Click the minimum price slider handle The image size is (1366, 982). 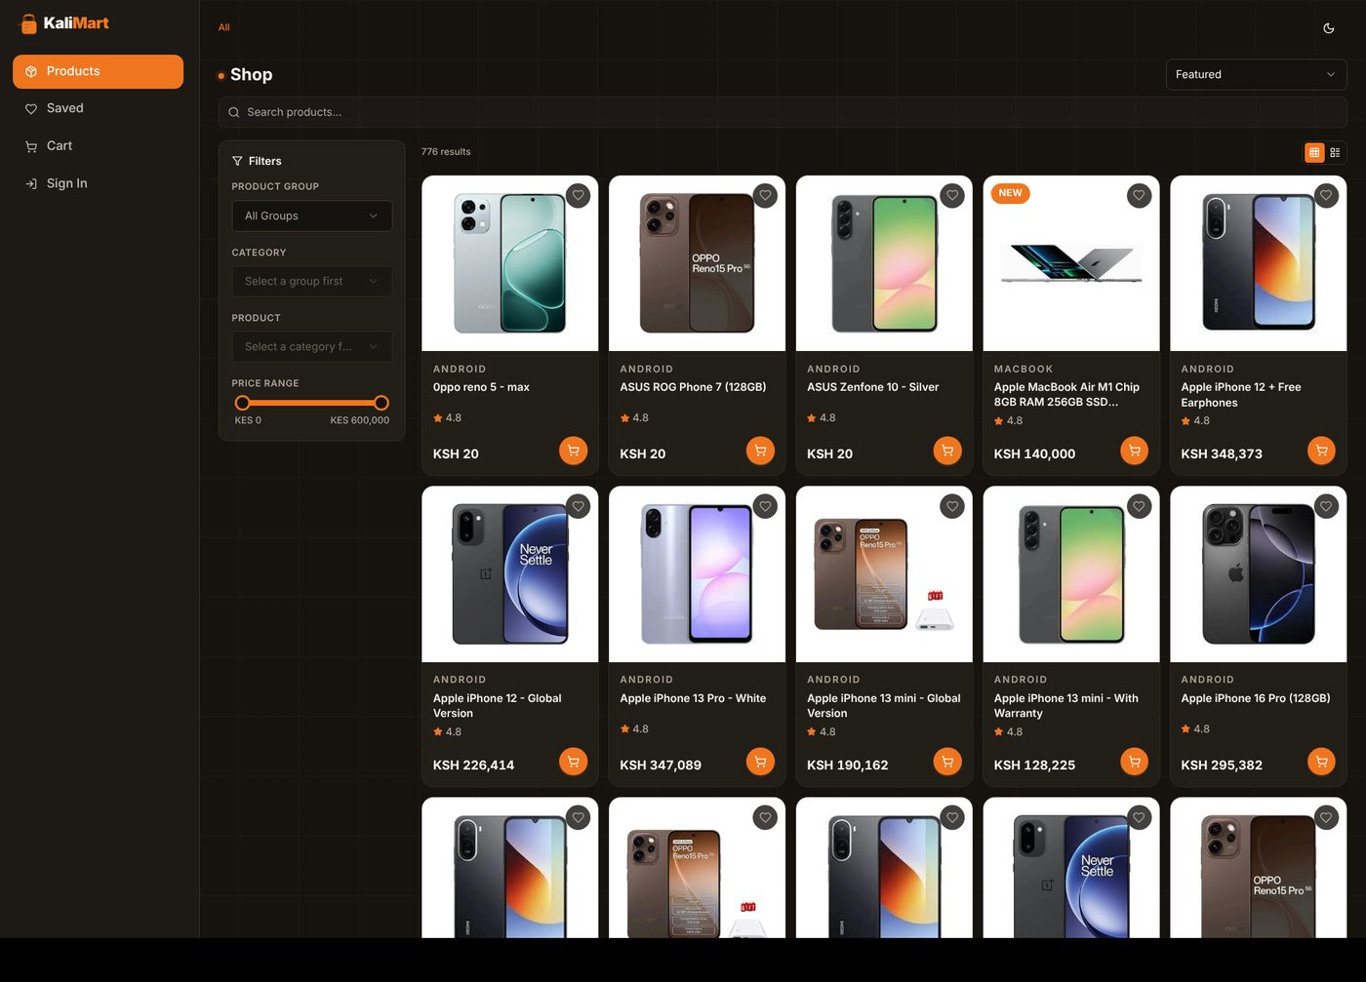243,403
